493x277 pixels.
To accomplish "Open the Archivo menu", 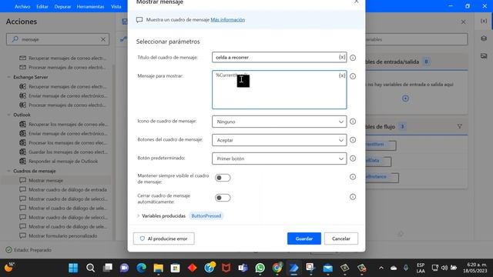I will coord(22,6).
